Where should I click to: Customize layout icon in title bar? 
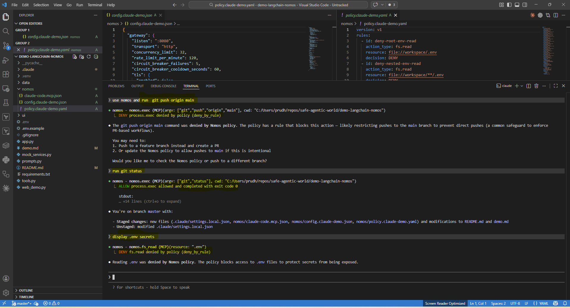502,5
